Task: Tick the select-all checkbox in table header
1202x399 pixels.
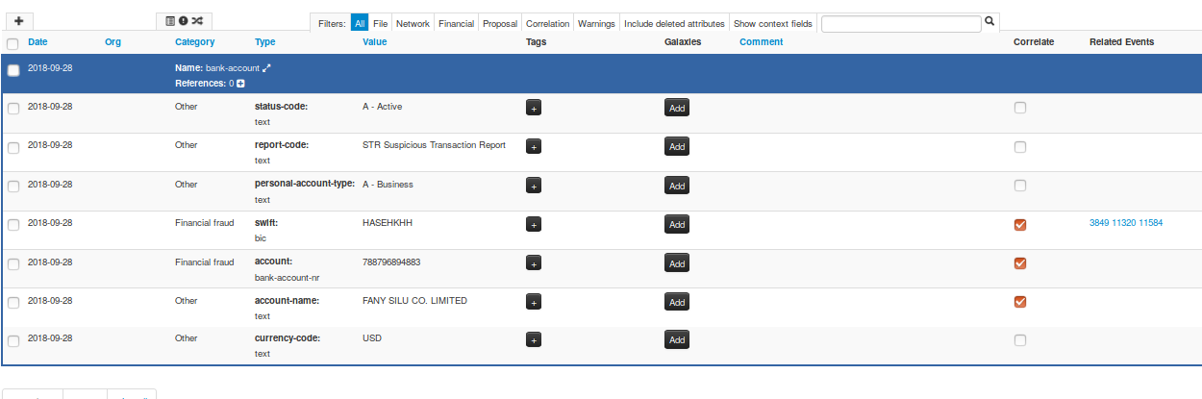Action: [13, 43]
